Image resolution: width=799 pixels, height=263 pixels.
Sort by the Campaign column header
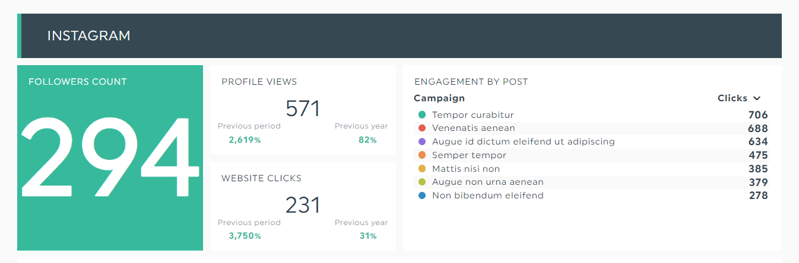point(439,98)
